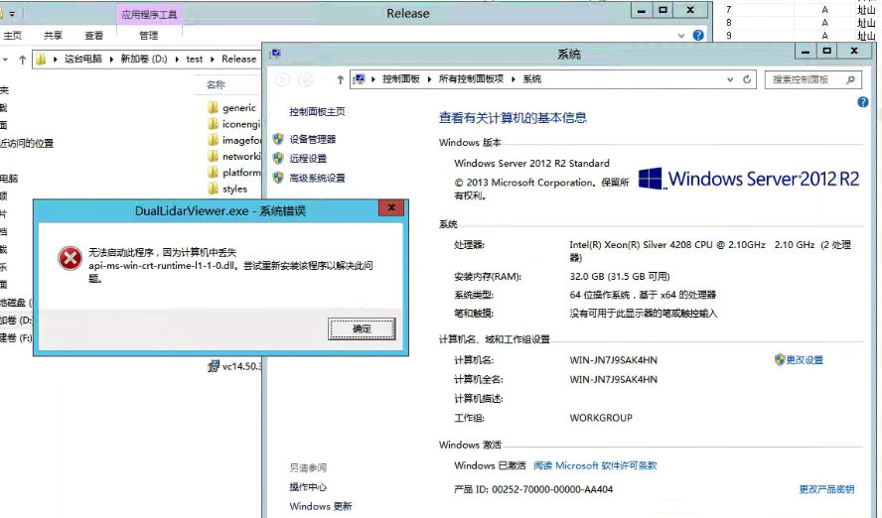Viewport: 882px width, 518px height.
Task: Select the 管理 tab under 应用程序工具
Action: pos(148,36)
